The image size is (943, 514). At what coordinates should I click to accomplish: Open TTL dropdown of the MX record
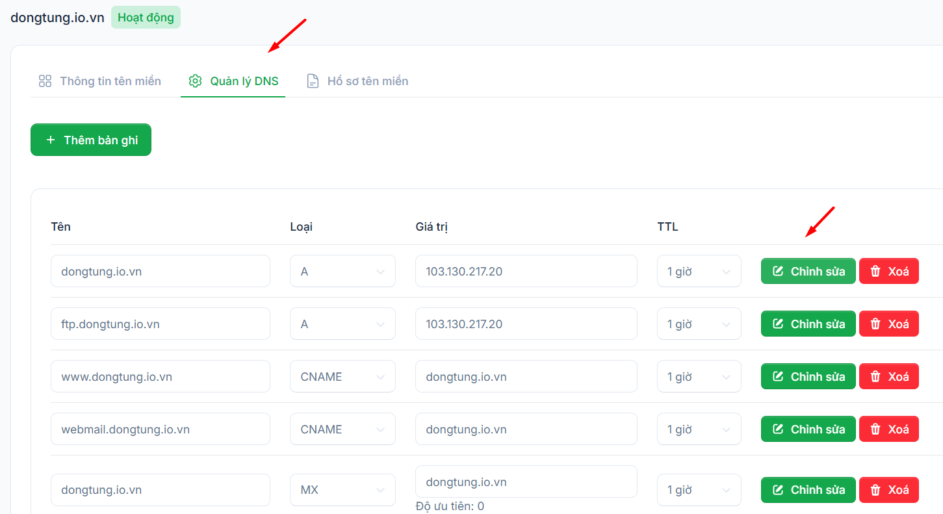click(x=699, y=490)
